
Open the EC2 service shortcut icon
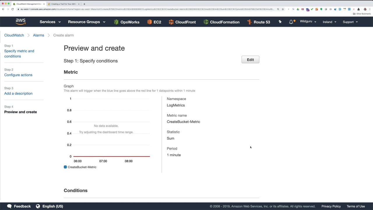[x=149, y=22]
